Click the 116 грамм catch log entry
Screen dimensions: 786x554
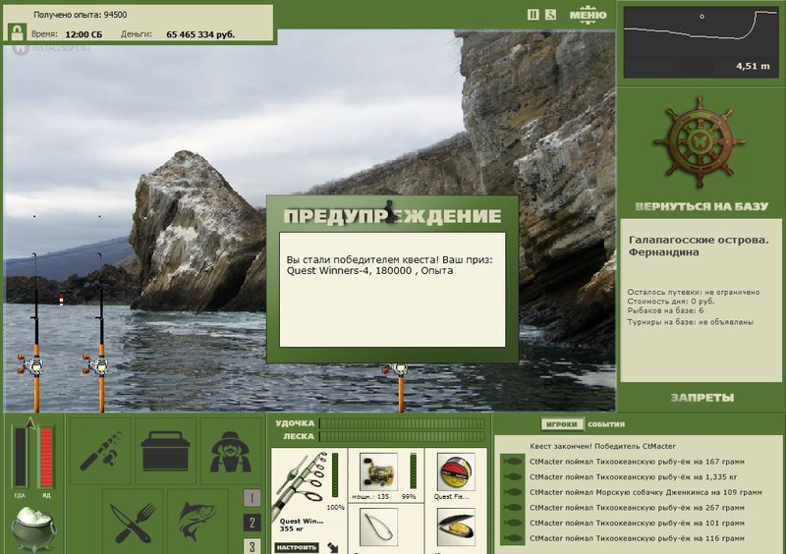[637, 538]
